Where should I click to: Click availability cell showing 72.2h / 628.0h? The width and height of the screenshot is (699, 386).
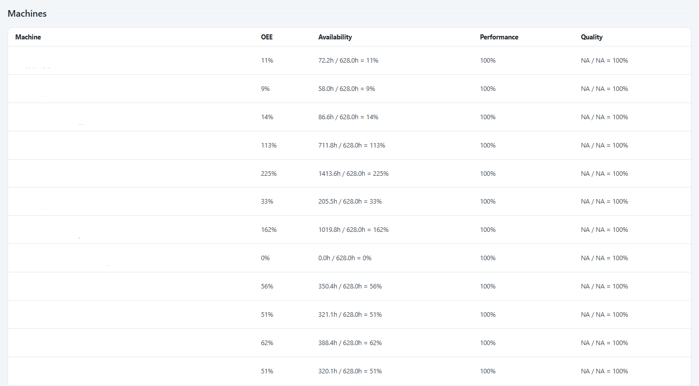coord(348,61)
